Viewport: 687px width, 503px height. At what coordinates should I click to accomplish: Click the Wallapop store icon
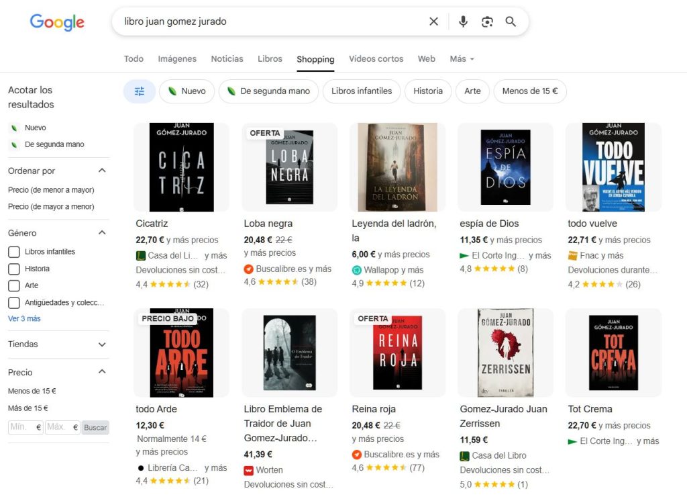[357, 270]
